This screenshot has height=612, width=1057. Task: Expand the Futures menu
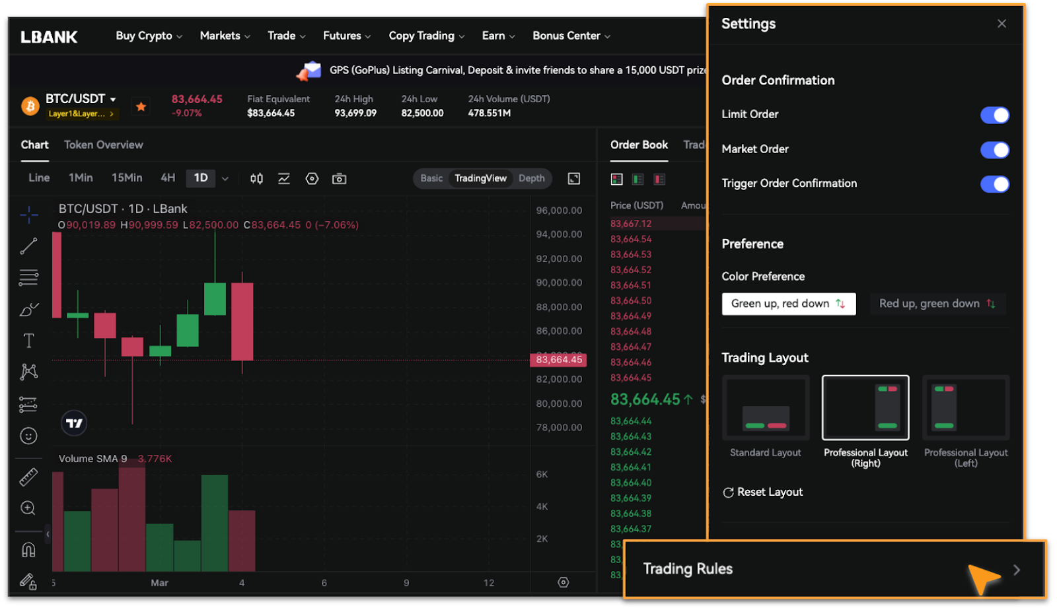(x=346, y=36)
